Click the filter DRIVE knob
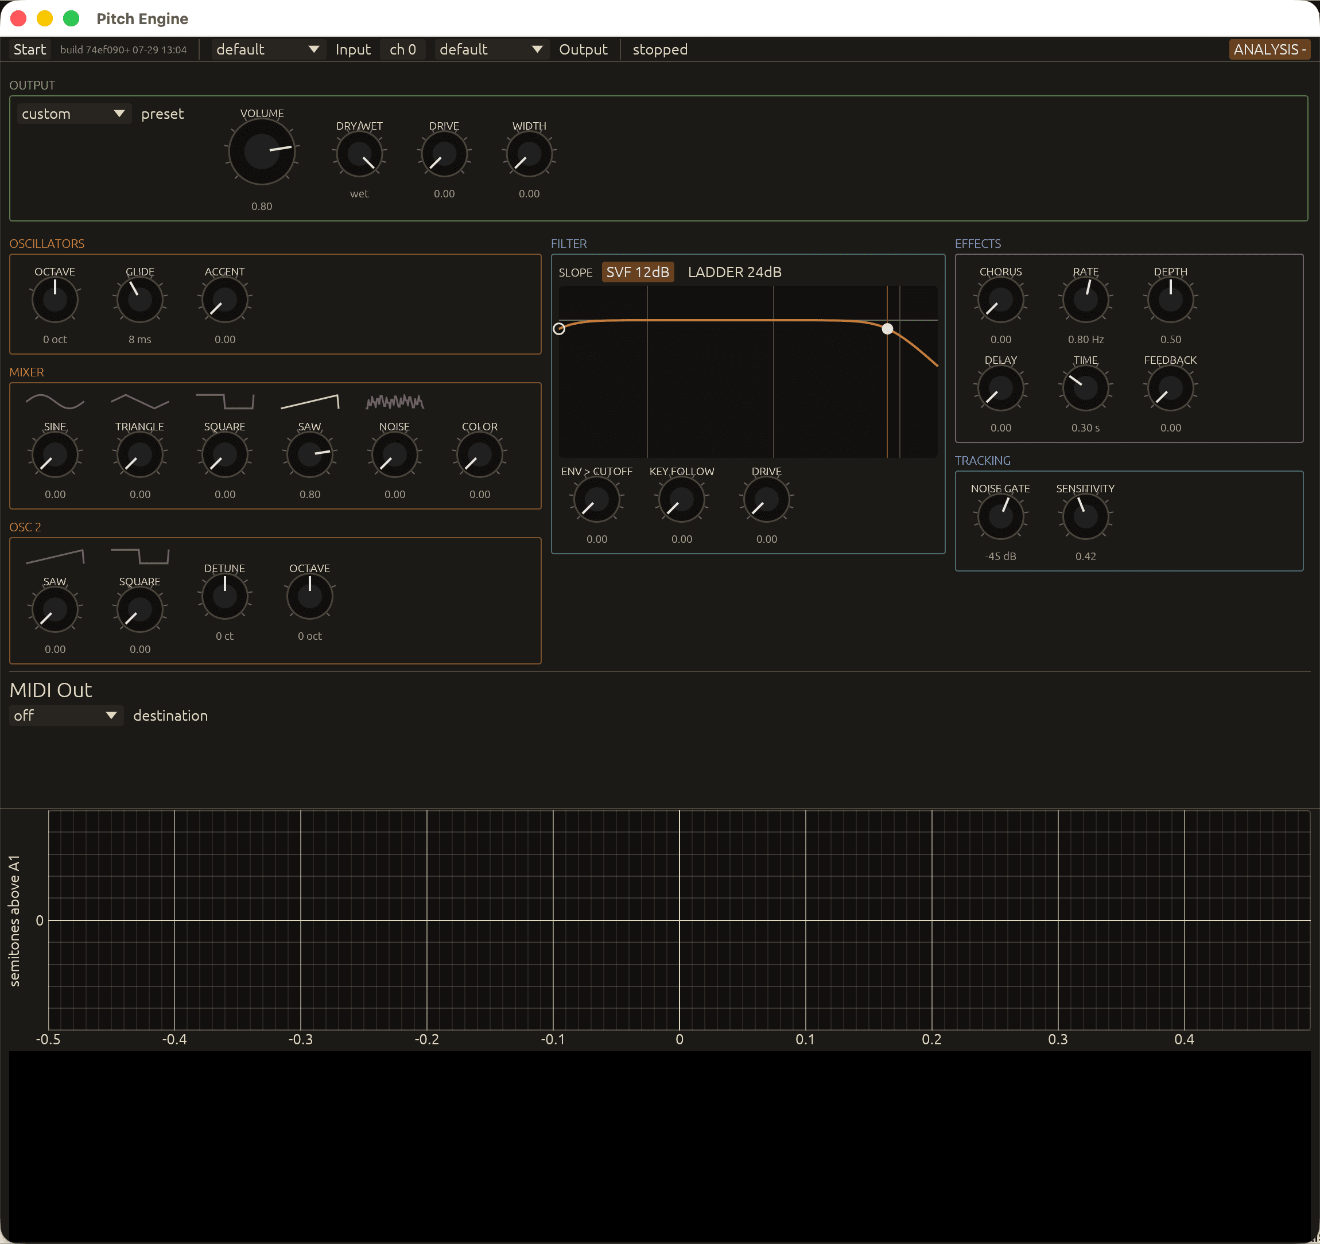Image resolution: width=1320 pixels, height=1244 pixels. point(767,499)
